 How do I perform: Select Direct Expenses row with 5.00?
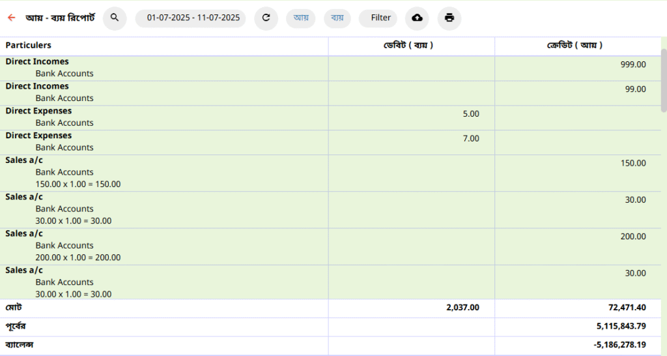tap(330, 118)
